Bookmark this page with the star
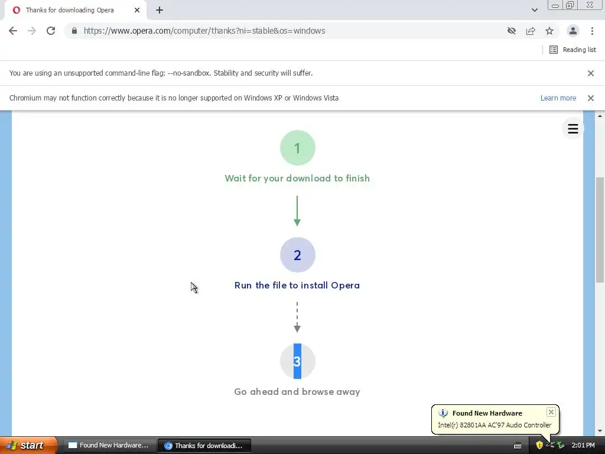605x454 pixels. click(549, 31)
